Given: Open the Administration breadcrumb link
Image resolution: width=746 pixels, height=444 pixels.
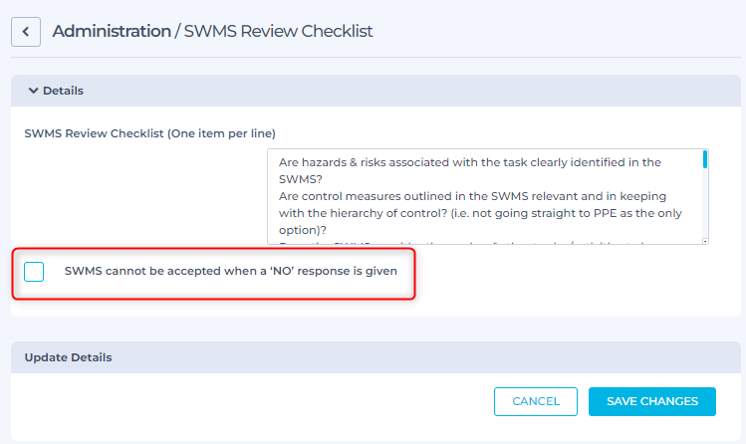Looking at the screenshot, I should [112, 31].
